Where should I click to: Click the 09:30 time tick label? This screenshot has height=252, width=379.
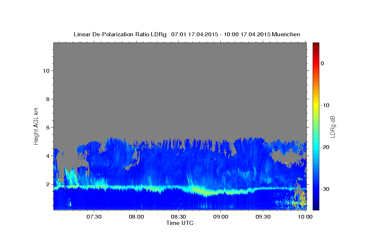263,217
